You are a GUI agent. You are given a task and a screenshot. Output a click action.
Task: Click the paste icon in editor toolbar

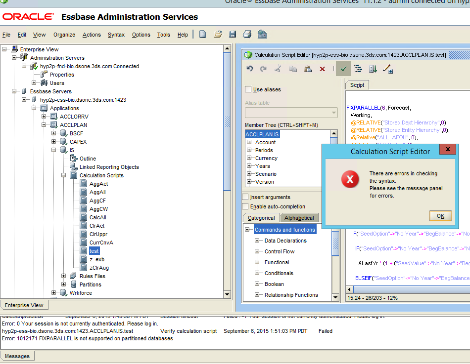click(x=307, y=69)
